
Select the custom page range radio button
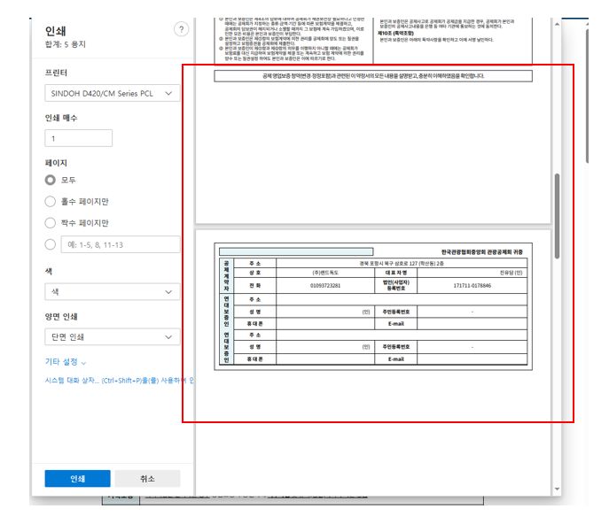pyautogui.click(x=51, y=244)
